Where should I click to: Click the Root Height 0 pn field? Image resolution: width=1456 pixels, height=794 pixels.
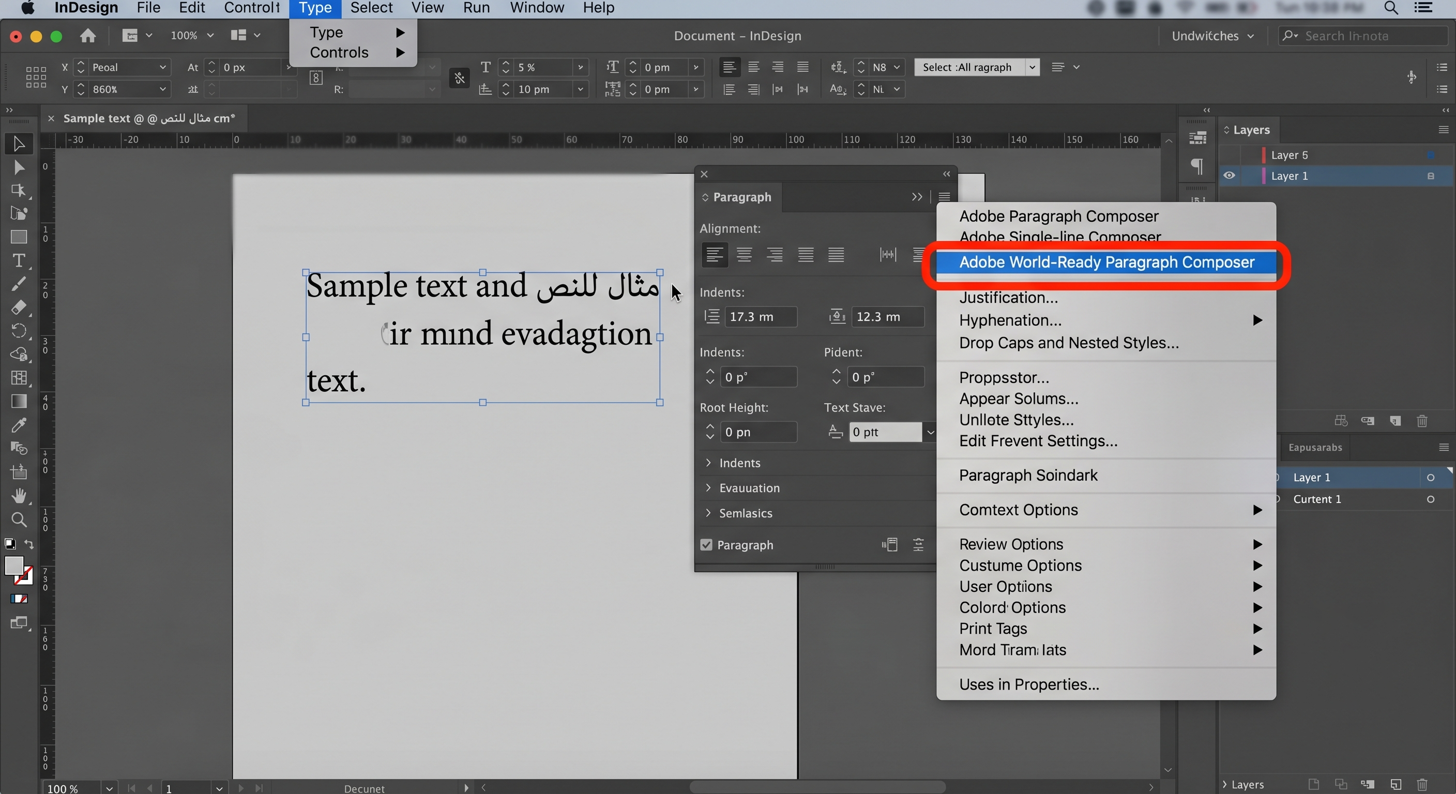(759, 432)
